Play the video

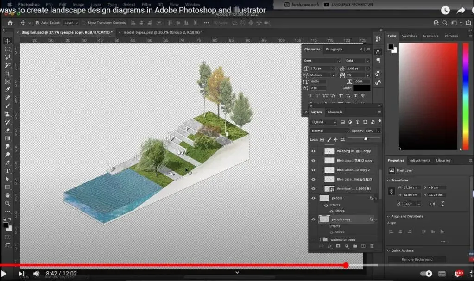pos(4,274)
